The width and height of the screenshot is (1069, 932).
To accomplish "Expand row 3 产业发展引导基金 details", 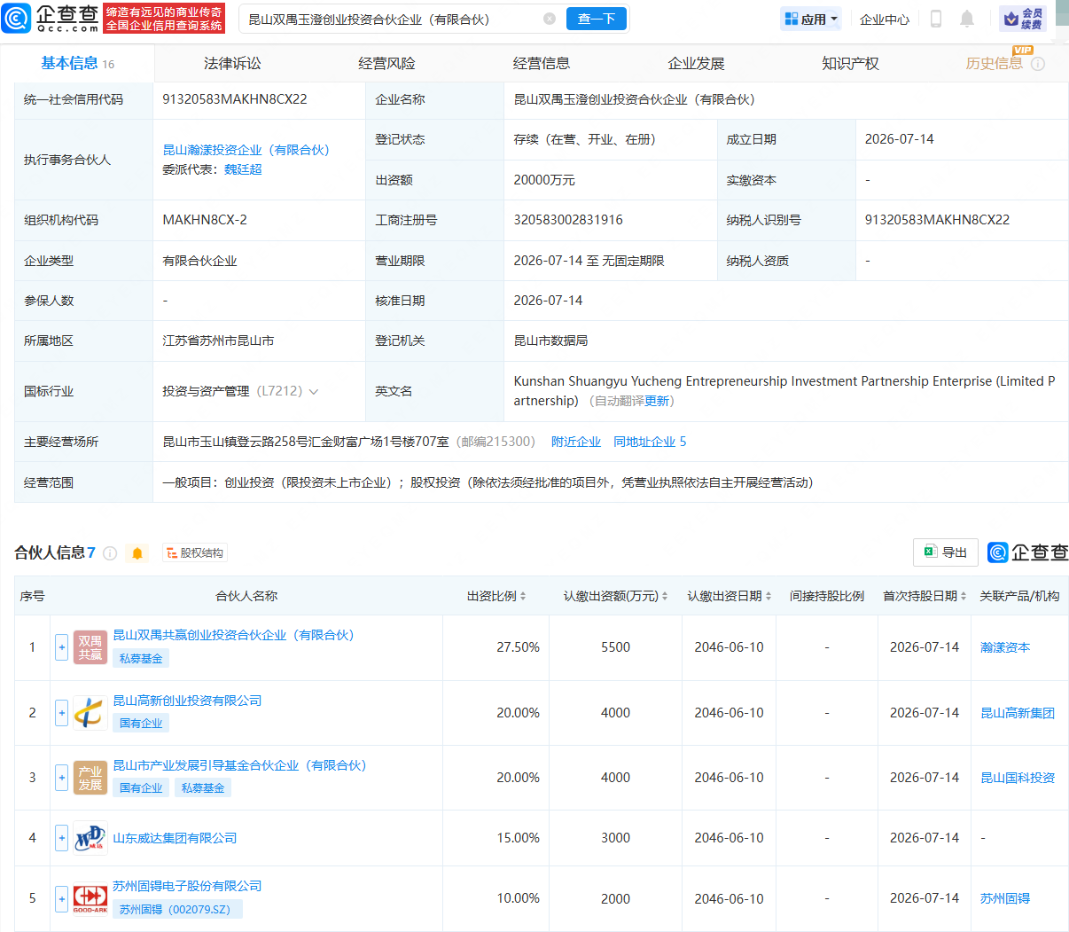I will tap(61, 778).
